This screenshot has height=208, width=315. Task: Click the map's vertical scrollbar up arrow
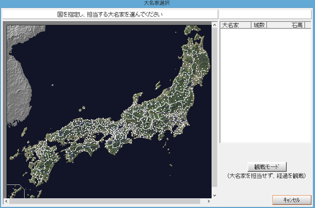pos(215,25)
